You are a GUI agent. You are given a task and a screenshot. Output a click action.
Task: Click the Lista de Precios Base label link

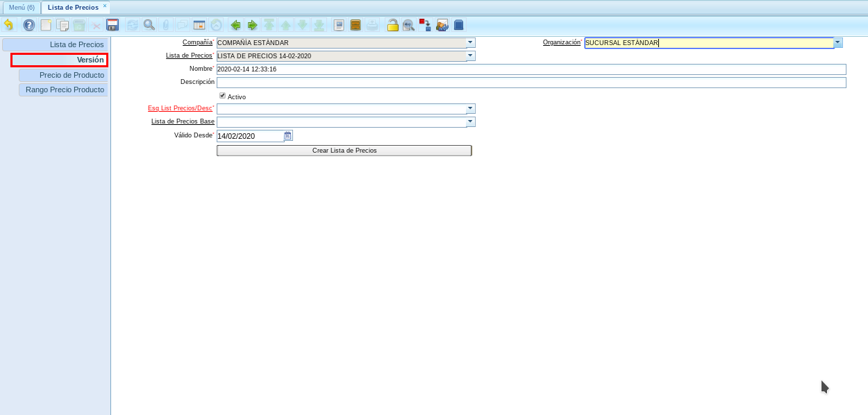pyautogui.click(x=183, y=121)
